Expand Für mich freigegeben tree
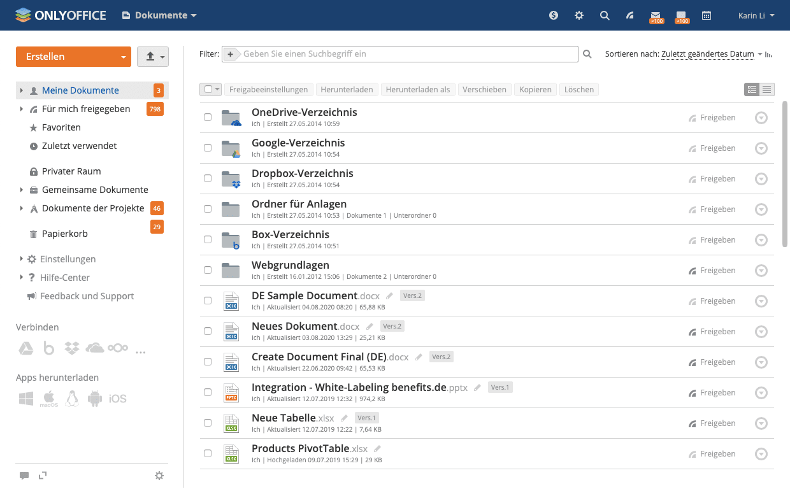 [21, 109]
